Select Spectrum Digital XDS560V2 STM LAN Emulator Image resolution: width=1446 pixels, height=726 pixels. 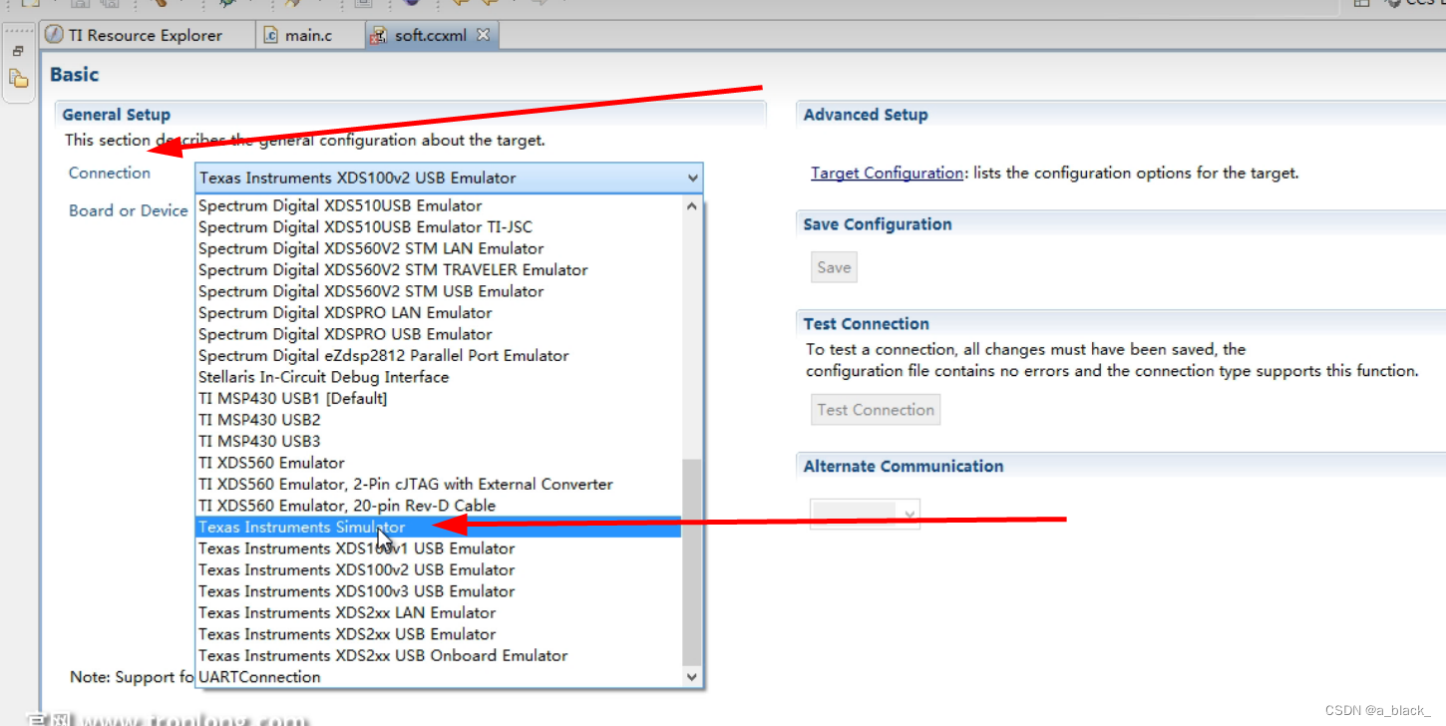438,248
